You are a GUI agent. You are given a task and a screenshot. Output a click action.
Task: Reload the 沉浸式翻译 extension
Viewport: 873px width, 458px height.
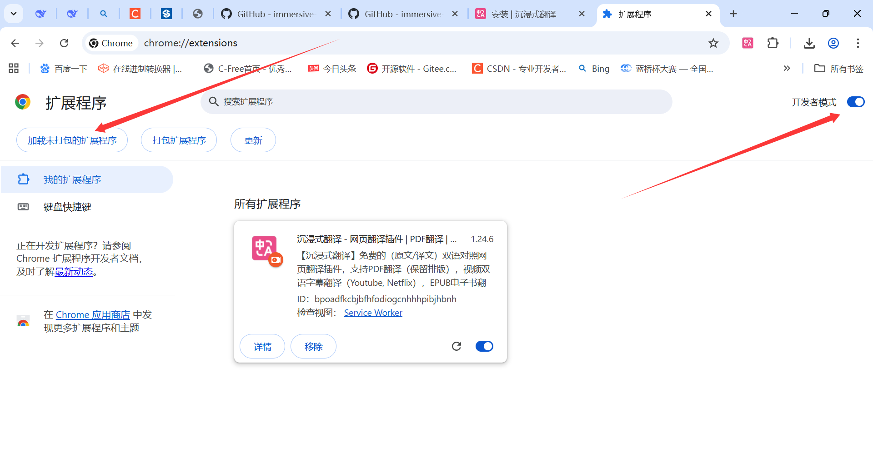457,346
